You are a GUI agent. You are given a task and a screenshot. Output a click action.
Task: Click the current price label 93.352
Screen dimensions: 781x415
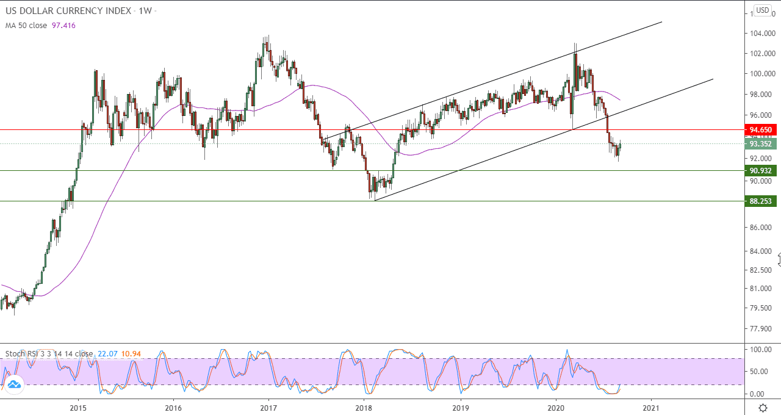(x=761, y=144)
